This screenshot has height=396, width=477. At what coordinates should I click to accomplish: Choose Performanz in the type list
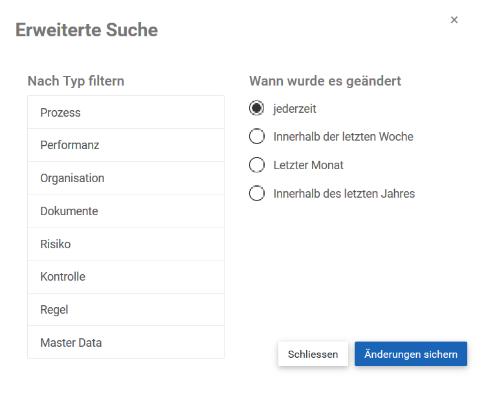click(126, 145)
